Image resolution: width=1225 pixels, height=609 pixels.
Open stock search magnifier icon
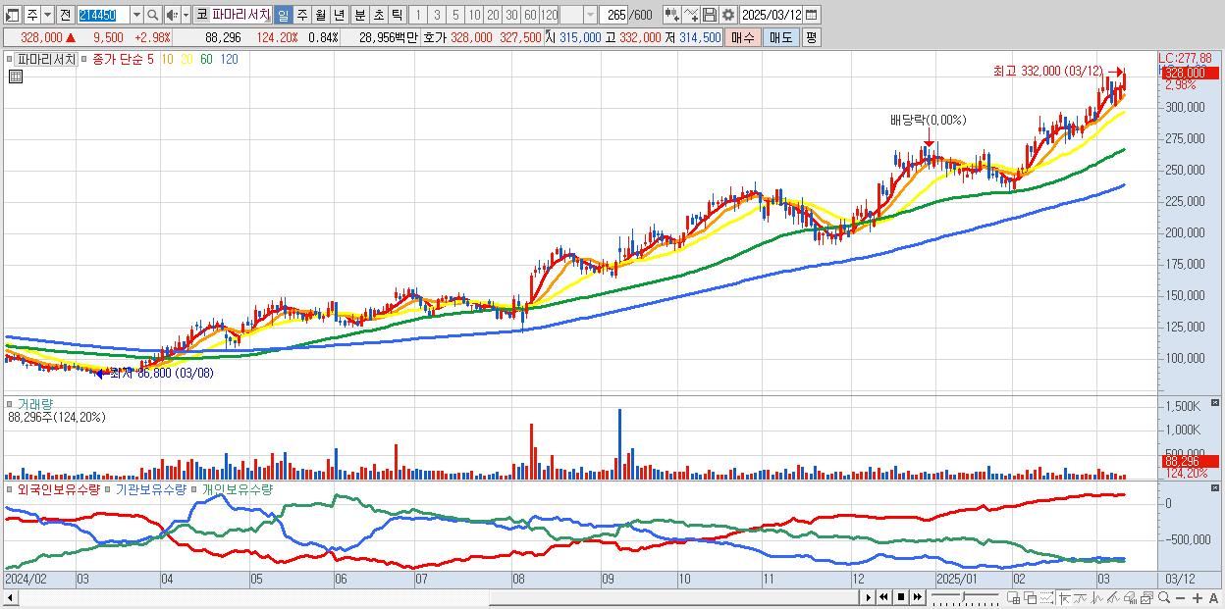pyautogui.click(x=153, y=15)
